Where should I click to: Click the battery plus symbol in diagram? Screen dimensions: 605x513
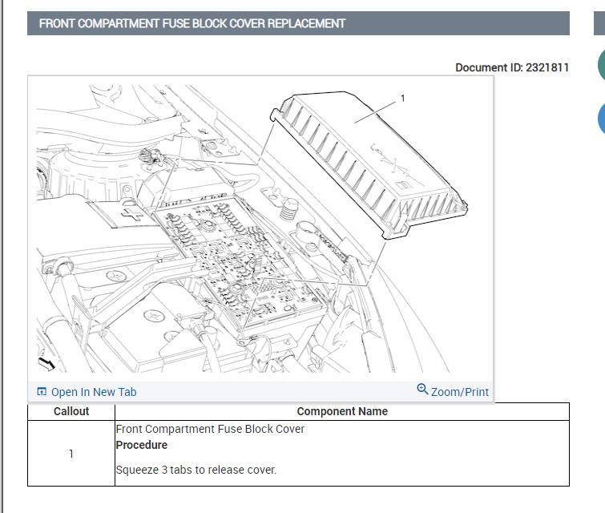(x=131, y=213)
